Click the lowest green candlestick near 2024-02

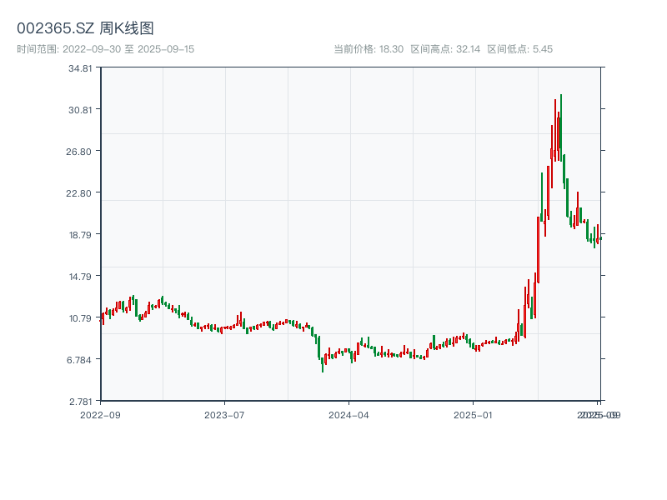point(323,365)
